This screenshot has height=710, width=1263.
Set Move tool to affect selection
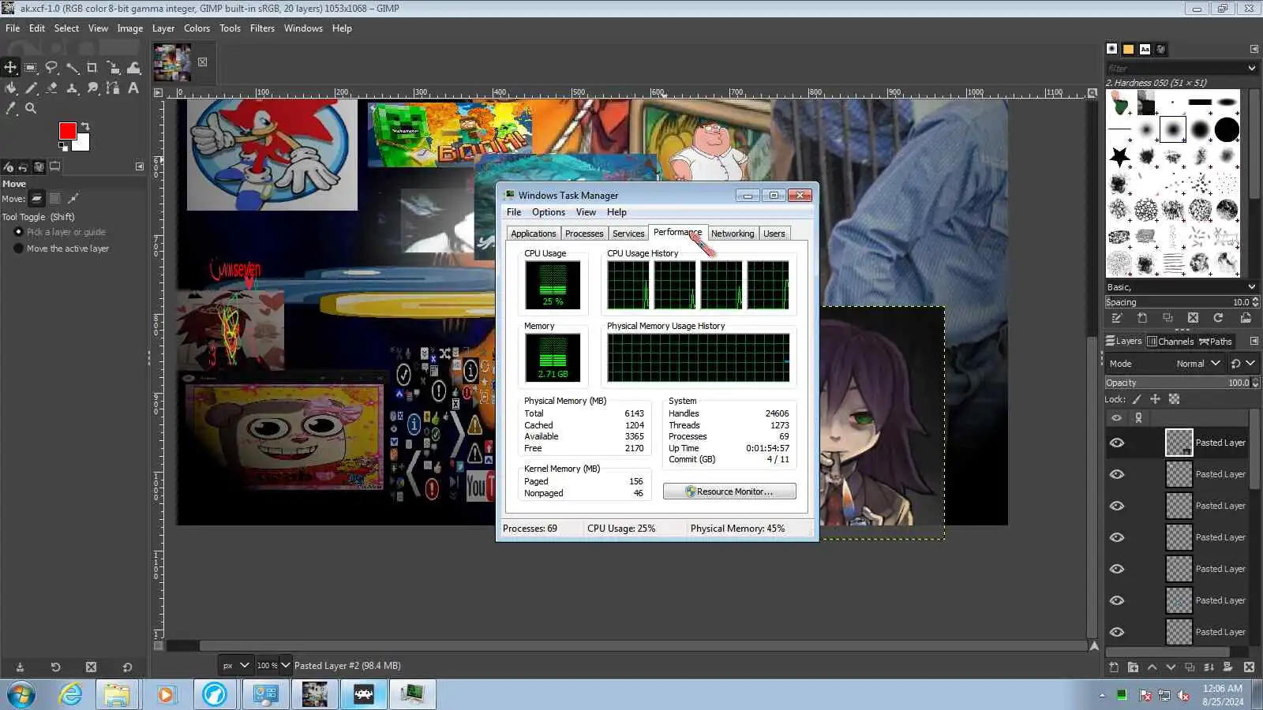[55, 199]
